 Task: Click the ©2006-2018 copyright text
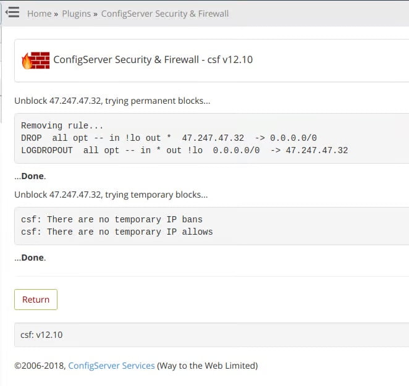(x=40, y=366)
